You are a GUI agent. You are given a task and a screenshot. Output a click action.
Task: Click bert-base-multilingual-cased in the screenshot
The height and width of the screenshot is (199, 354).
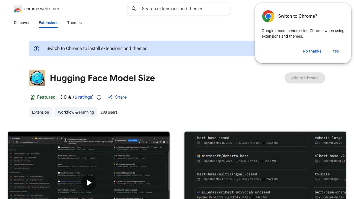[x=227, y=174]
